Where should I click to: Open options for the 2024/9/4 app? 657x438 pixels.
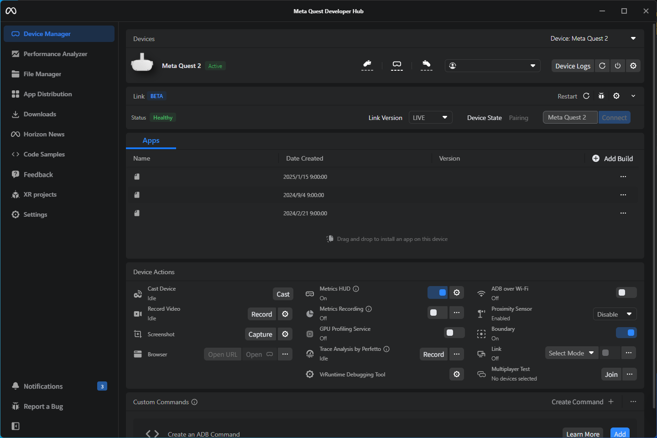(623, 195)
